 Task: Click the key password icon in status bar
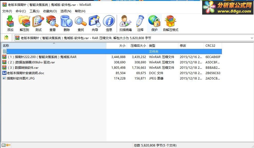tap(8, 145)
